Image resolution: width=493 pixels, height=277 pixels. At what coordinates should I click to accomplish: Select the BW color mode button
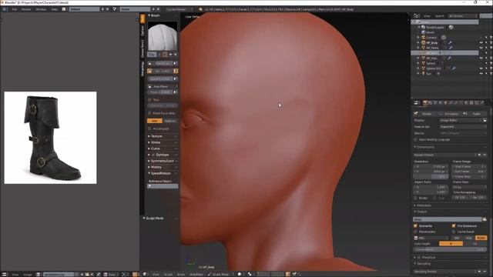457,238
